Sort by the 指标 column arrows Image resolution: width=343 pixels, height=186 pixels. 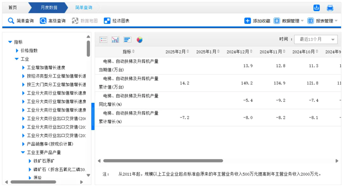(x=133, y=51)
